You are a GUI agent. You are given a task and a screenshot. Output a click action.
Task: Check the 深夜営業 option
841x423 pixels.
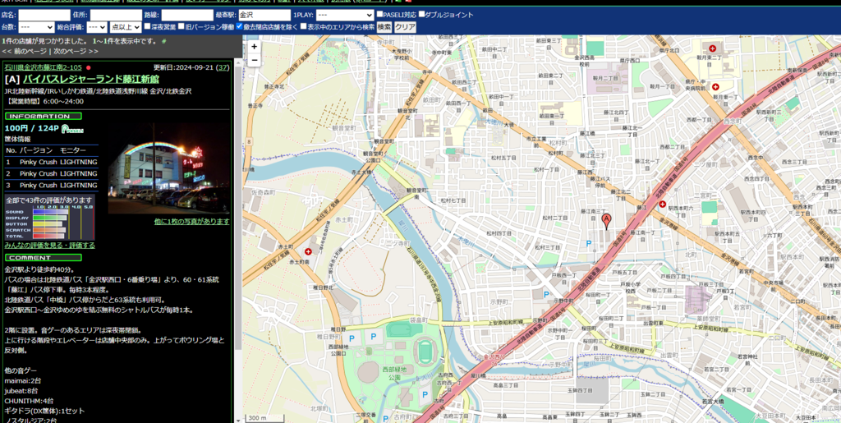(148, 25)
